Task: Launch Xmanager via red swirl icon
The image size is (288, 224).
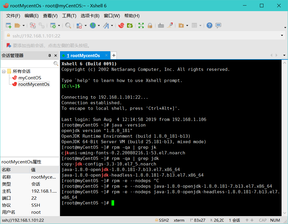Action: tap(121, 25)
